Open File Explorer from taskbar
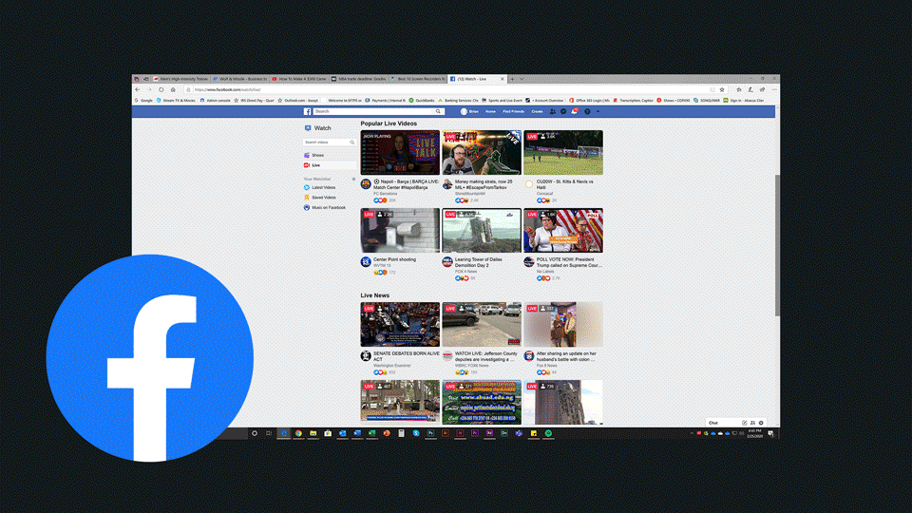 [x=313, y=433]
